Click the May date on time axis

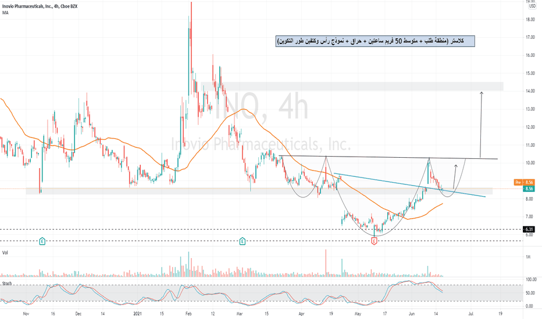pos(358,314)
